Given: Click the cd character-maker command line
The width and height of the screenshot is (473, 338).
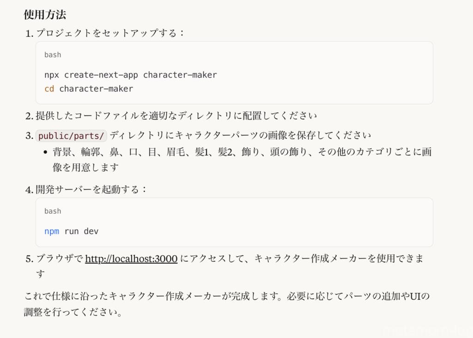Looking at the screenshot, I should pyautogui.click(x=89, y=89).
